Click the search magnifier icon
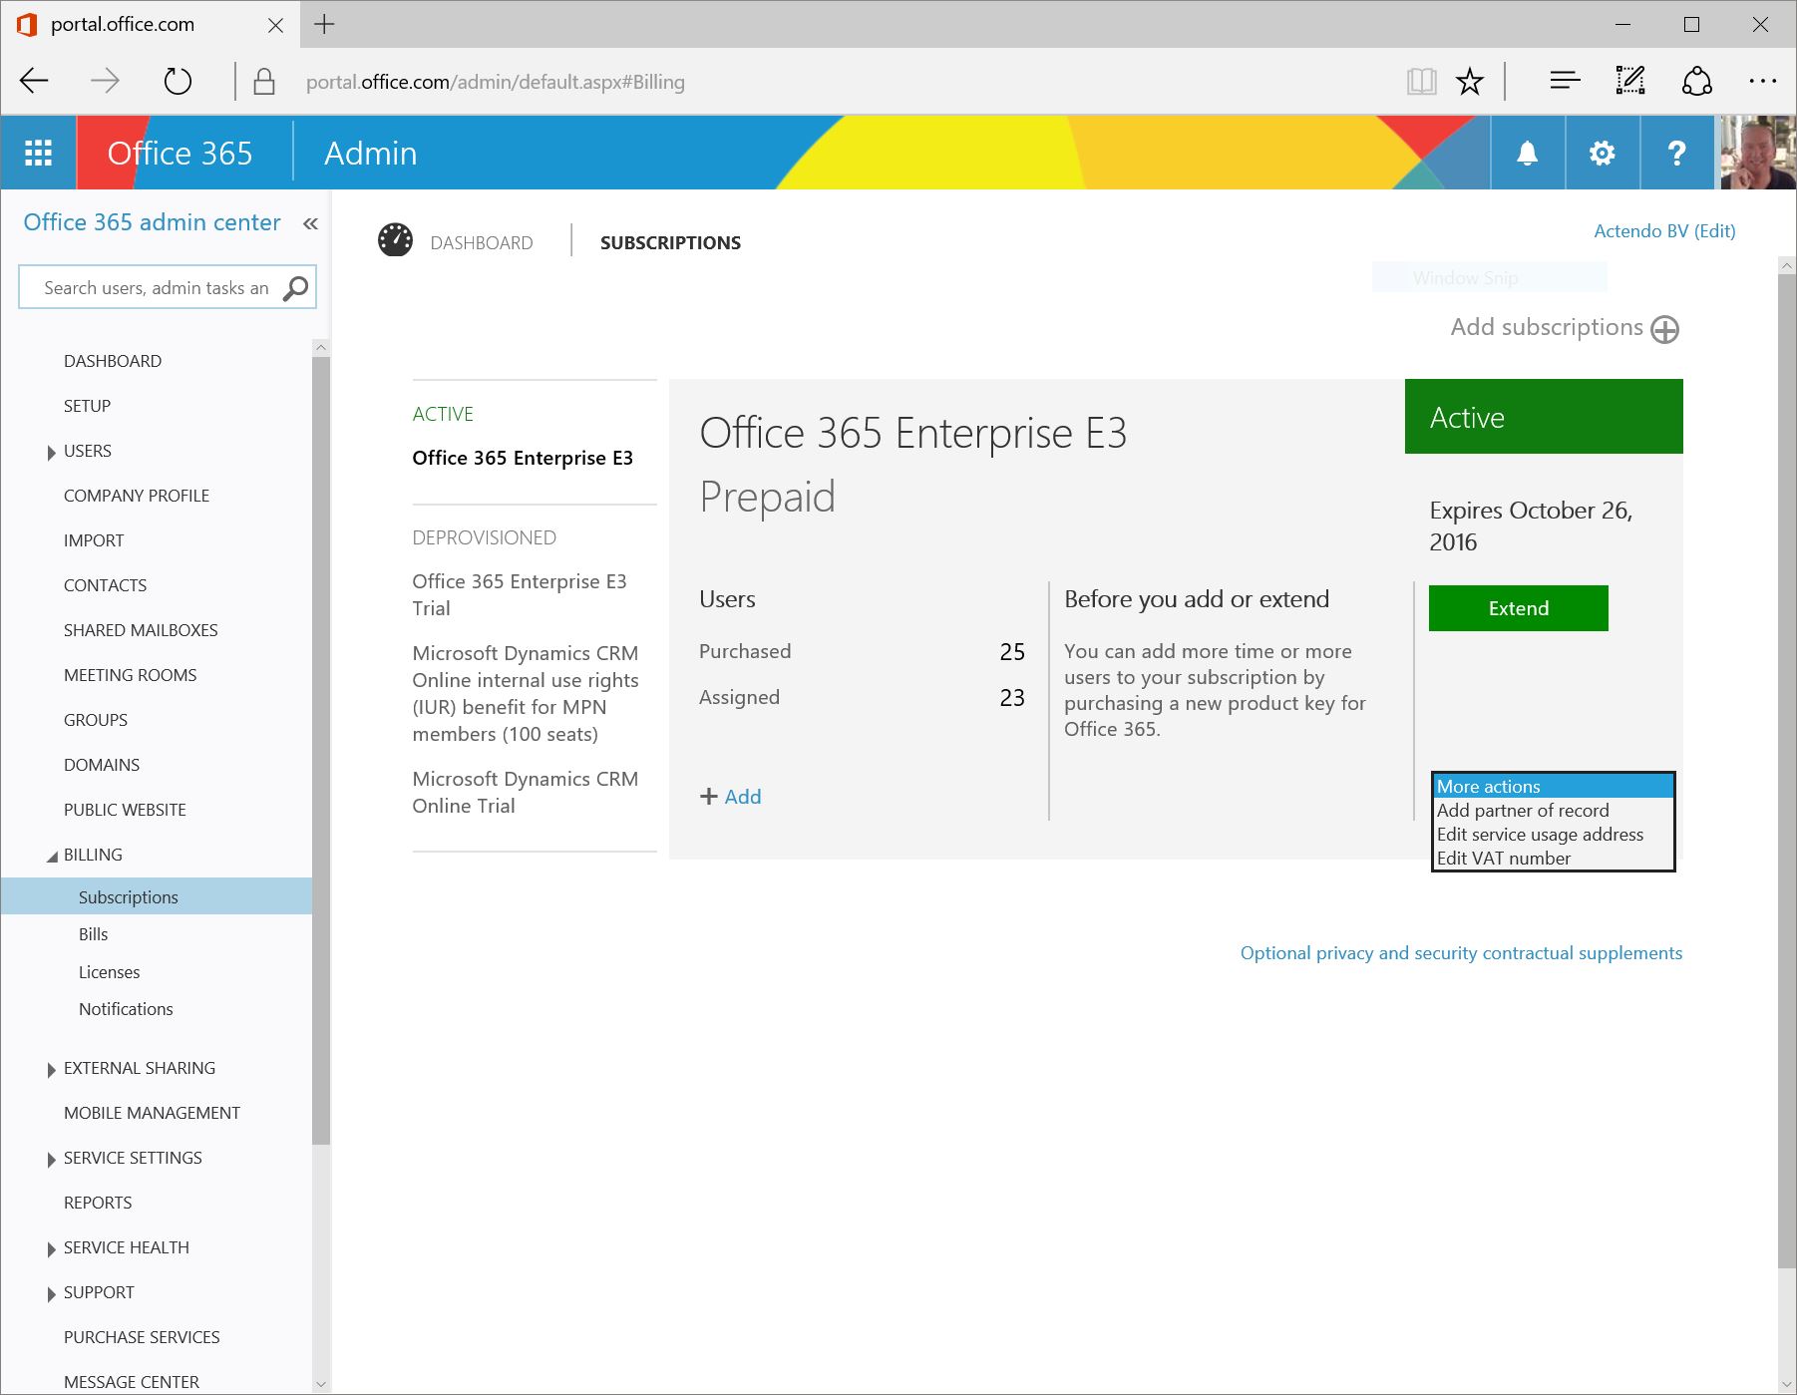The height and width of the screenshot is (1395, 1797). tap(296, 288)
